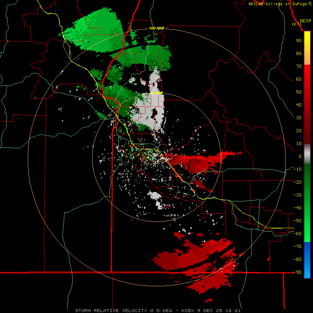The height and width of the screenshot is (313, 313).
Task: Click the -40 value on the velocity scale
Action: [297, 208]
